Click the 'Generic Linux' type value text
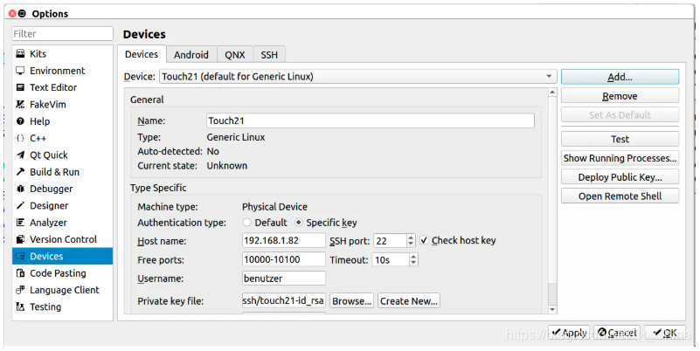700x351 pixels. [236, 137]
